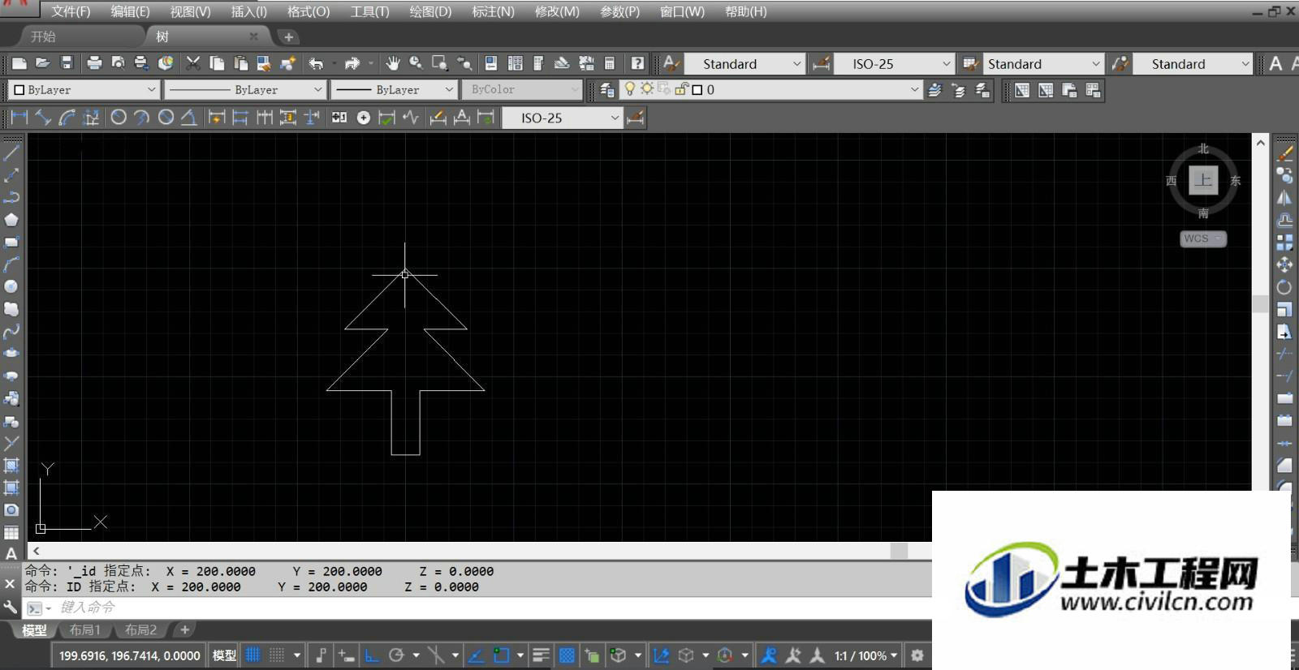Viewport: 1299px width, 670px height.
Task: Switch to the 布局2 layout tab
Action: [x=140, y=630]
